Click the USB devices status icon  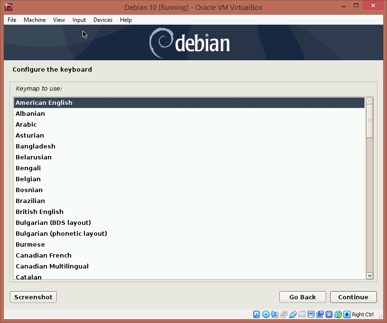293,314
